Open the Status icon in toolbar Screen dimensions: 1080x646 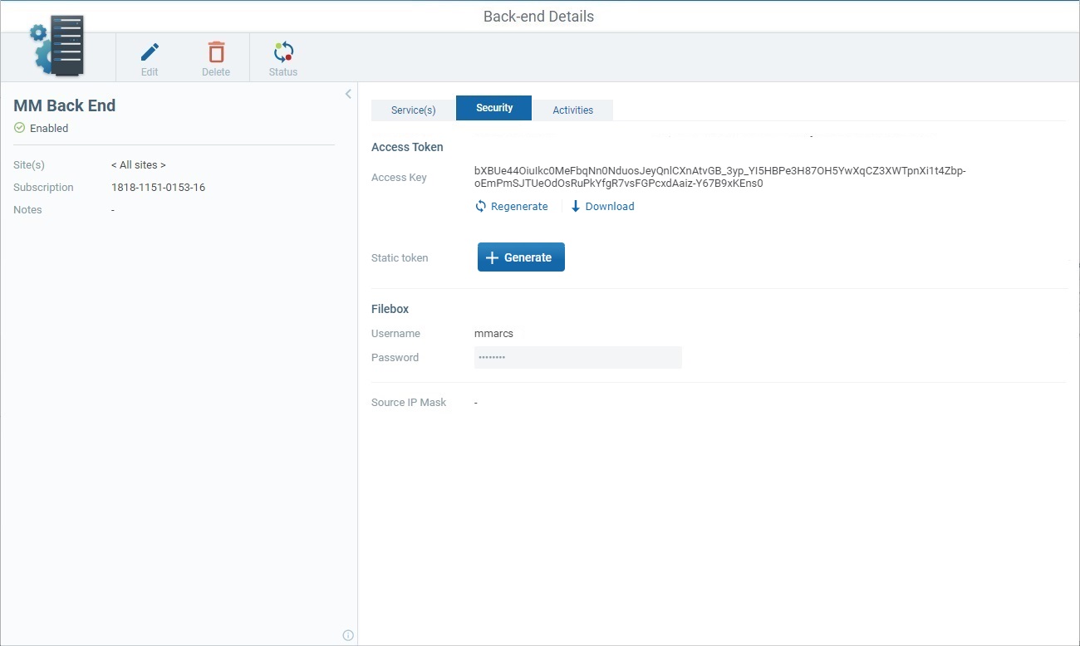point(282,51)
